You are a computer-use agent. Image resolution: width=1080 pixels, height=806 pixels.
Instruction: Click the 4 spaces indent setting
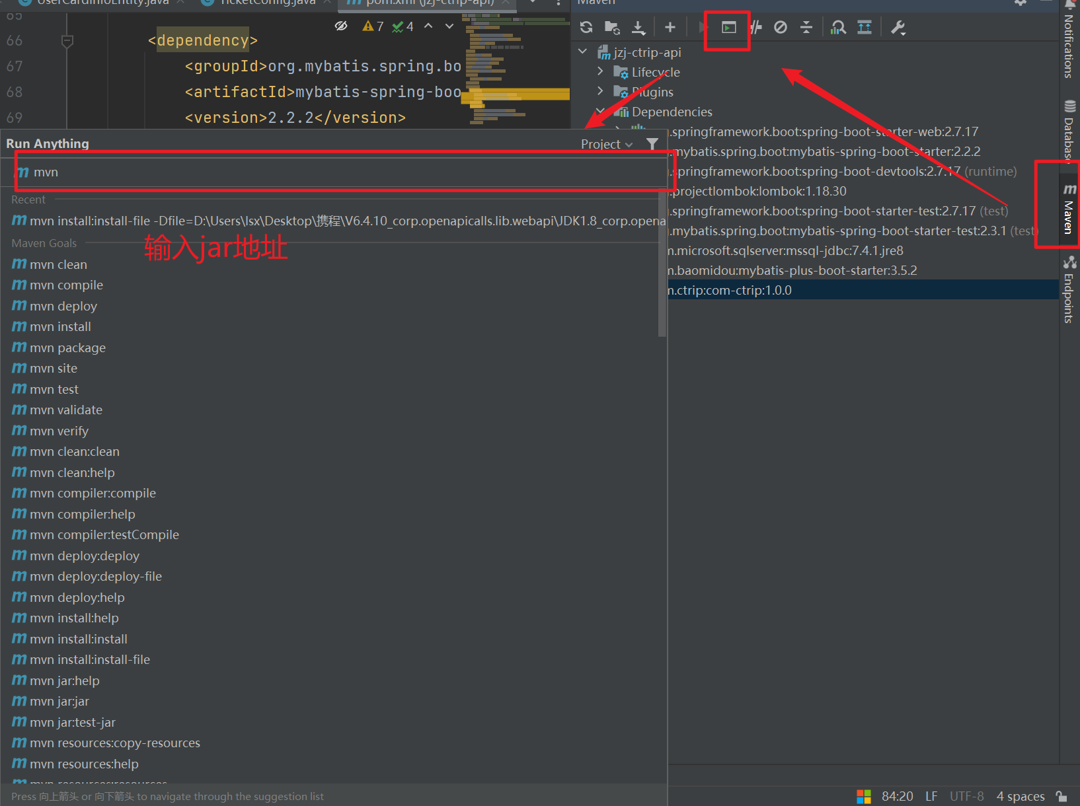pyautogui.click(x=1021, y=796)
